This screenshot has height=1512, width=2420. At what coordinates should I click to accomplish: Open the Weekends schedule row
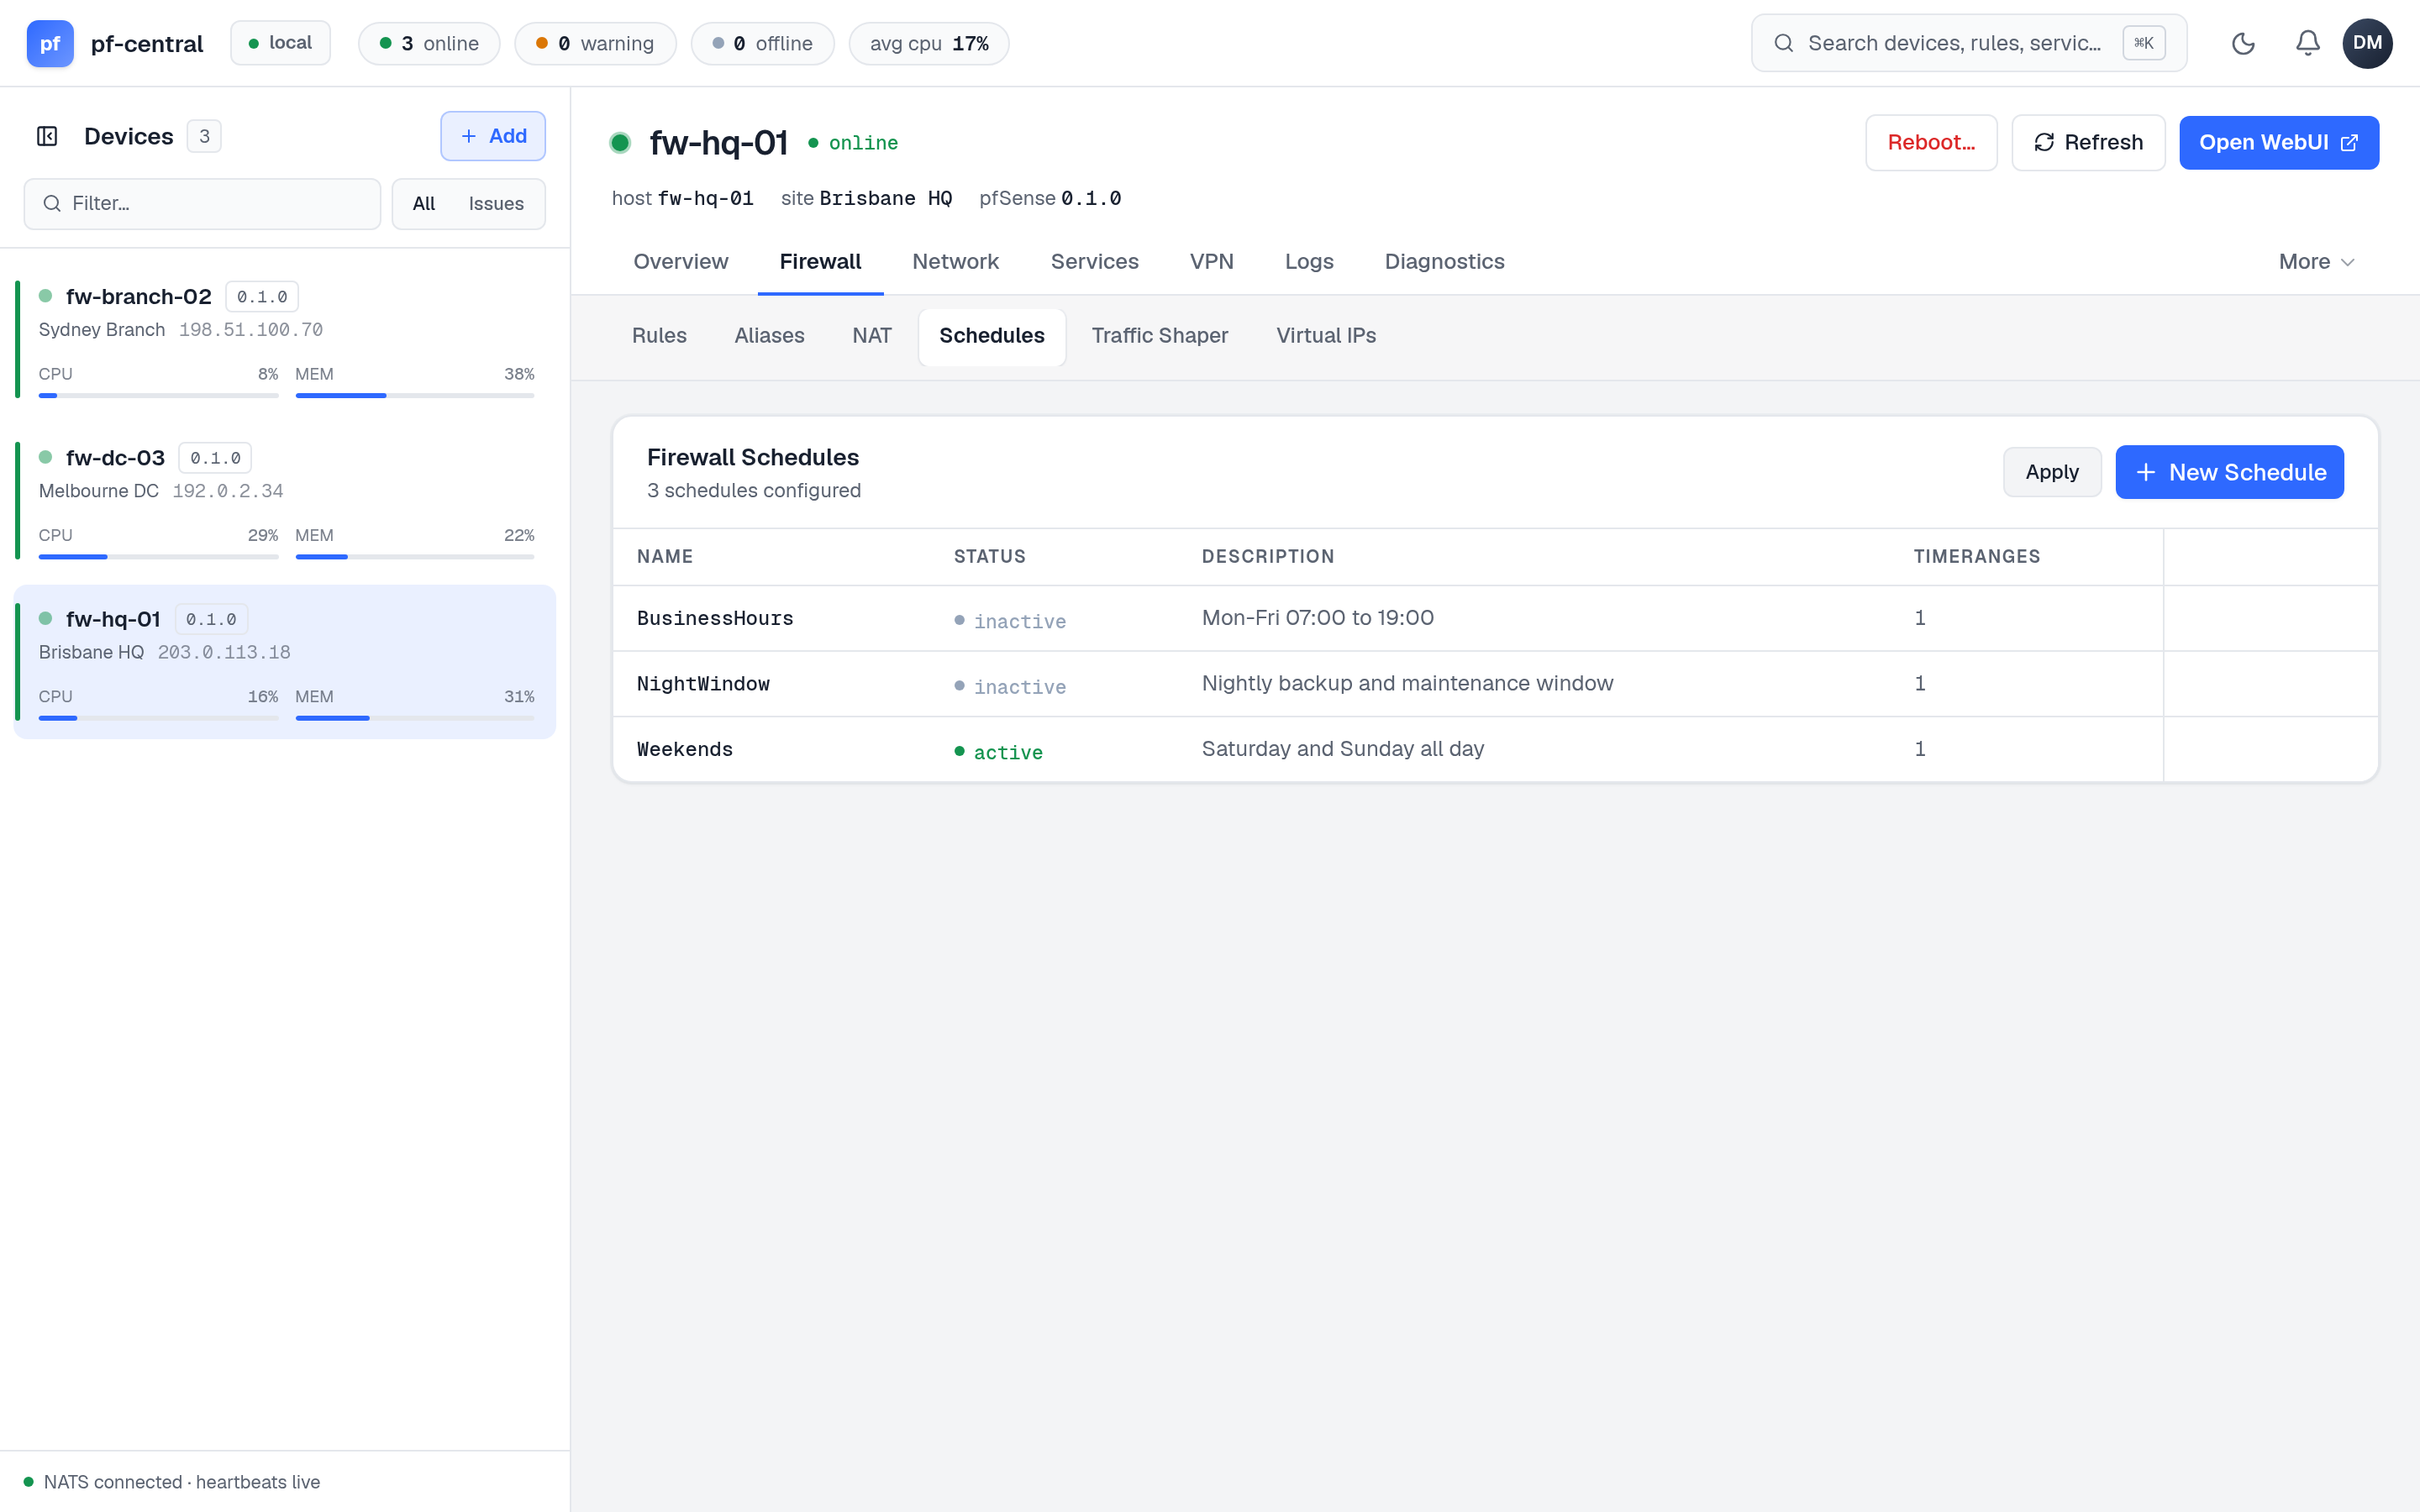pyautogui.click(x=1495, y=749)
